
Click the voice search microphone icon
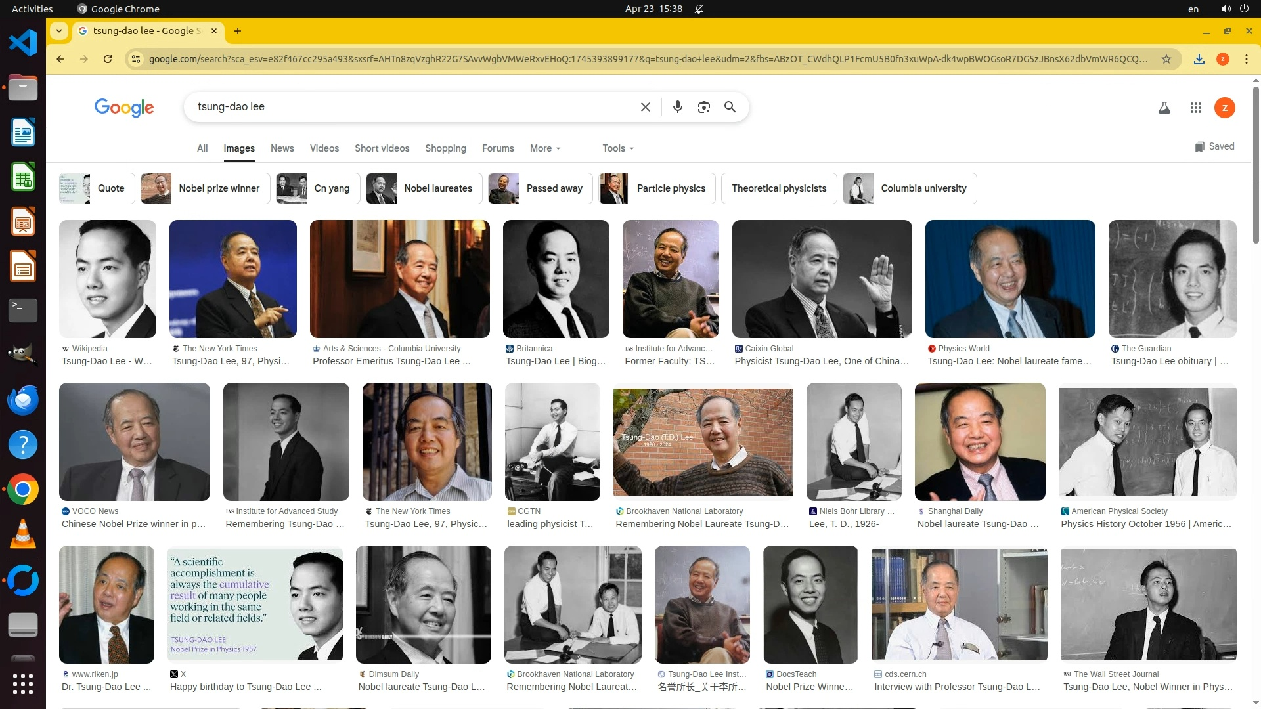pyautogui.click(x=677, y=107)
